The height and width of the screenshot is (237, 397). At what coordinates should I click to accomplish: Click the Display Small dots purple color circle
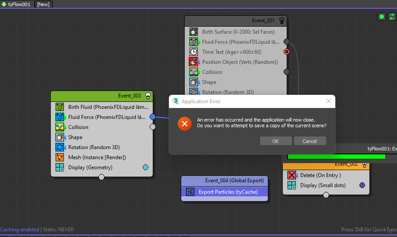tap(362, 185)
